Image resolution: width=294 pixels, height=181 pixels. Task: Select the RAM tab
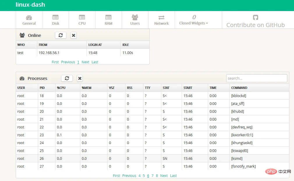click(x=109, y=20)
